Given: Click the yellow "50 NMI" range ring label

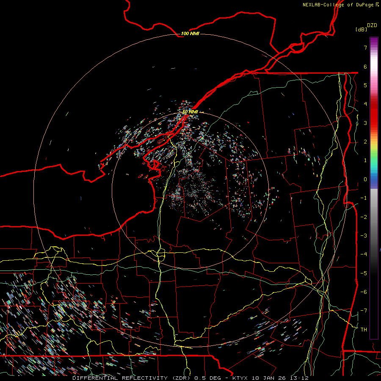Looking at the screenshot, I should click(x=190, y=112).
